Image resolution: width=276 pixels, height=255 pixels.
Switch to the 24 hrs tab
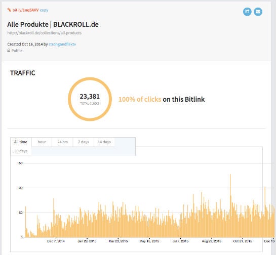coord(62,142)
